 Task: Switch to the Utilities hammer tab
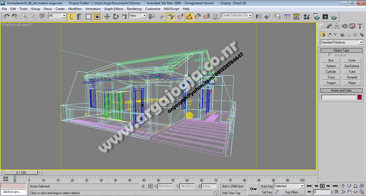click(360, 26)
